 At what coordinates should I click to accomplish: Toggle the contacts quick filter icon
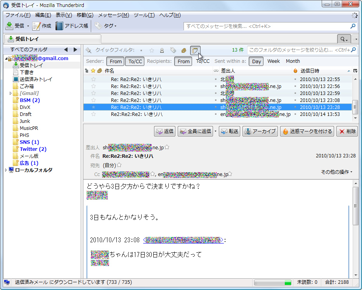(162, 50)
